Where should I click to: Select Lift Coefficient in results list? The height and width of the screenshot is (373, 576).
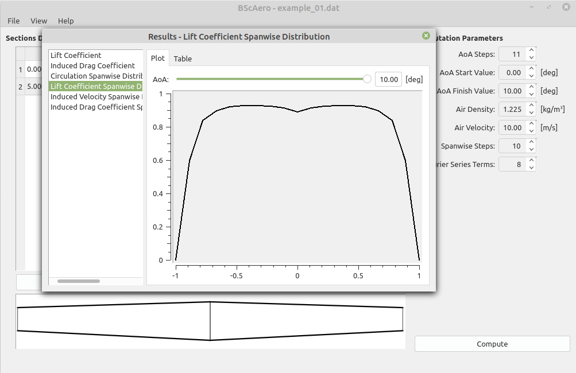click(95, 55)
